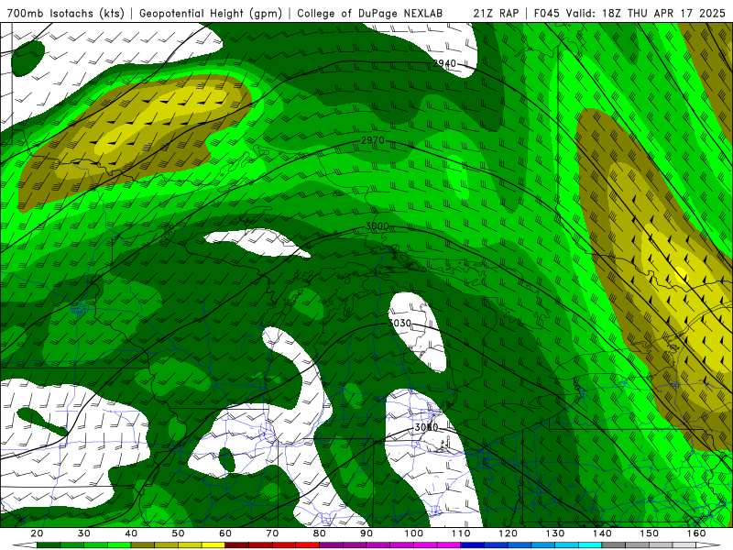Image resolution: width=733 pixels, height=550 pixels.
Task: Click the 20 knot colorbar label
Action: (37, 533)
